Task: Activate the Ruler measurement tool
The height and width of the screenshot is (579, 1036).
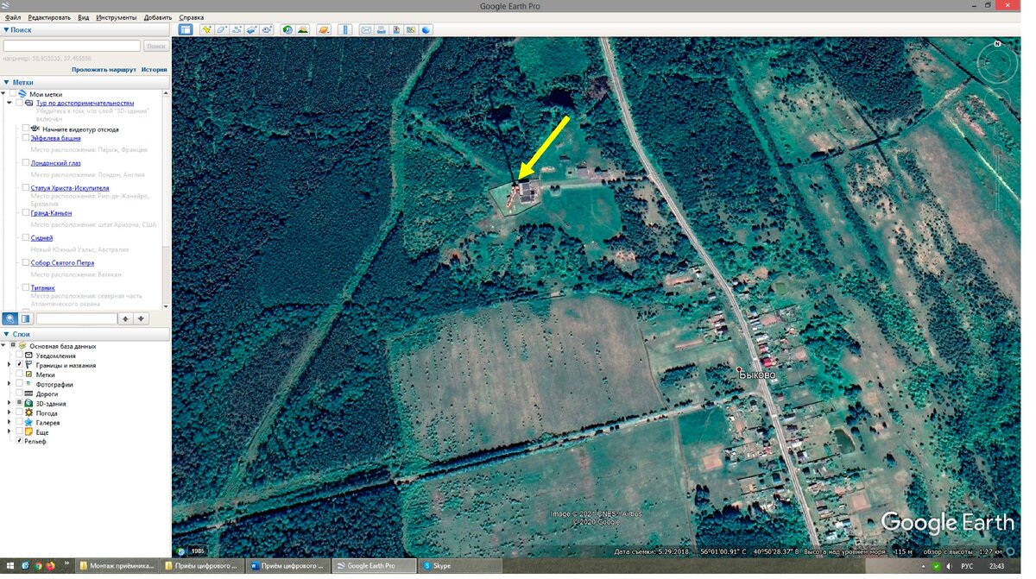Action: pos(343,29)
